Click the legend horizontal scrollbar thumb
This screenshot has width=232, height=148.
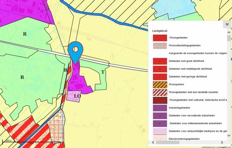click(167, 142)
